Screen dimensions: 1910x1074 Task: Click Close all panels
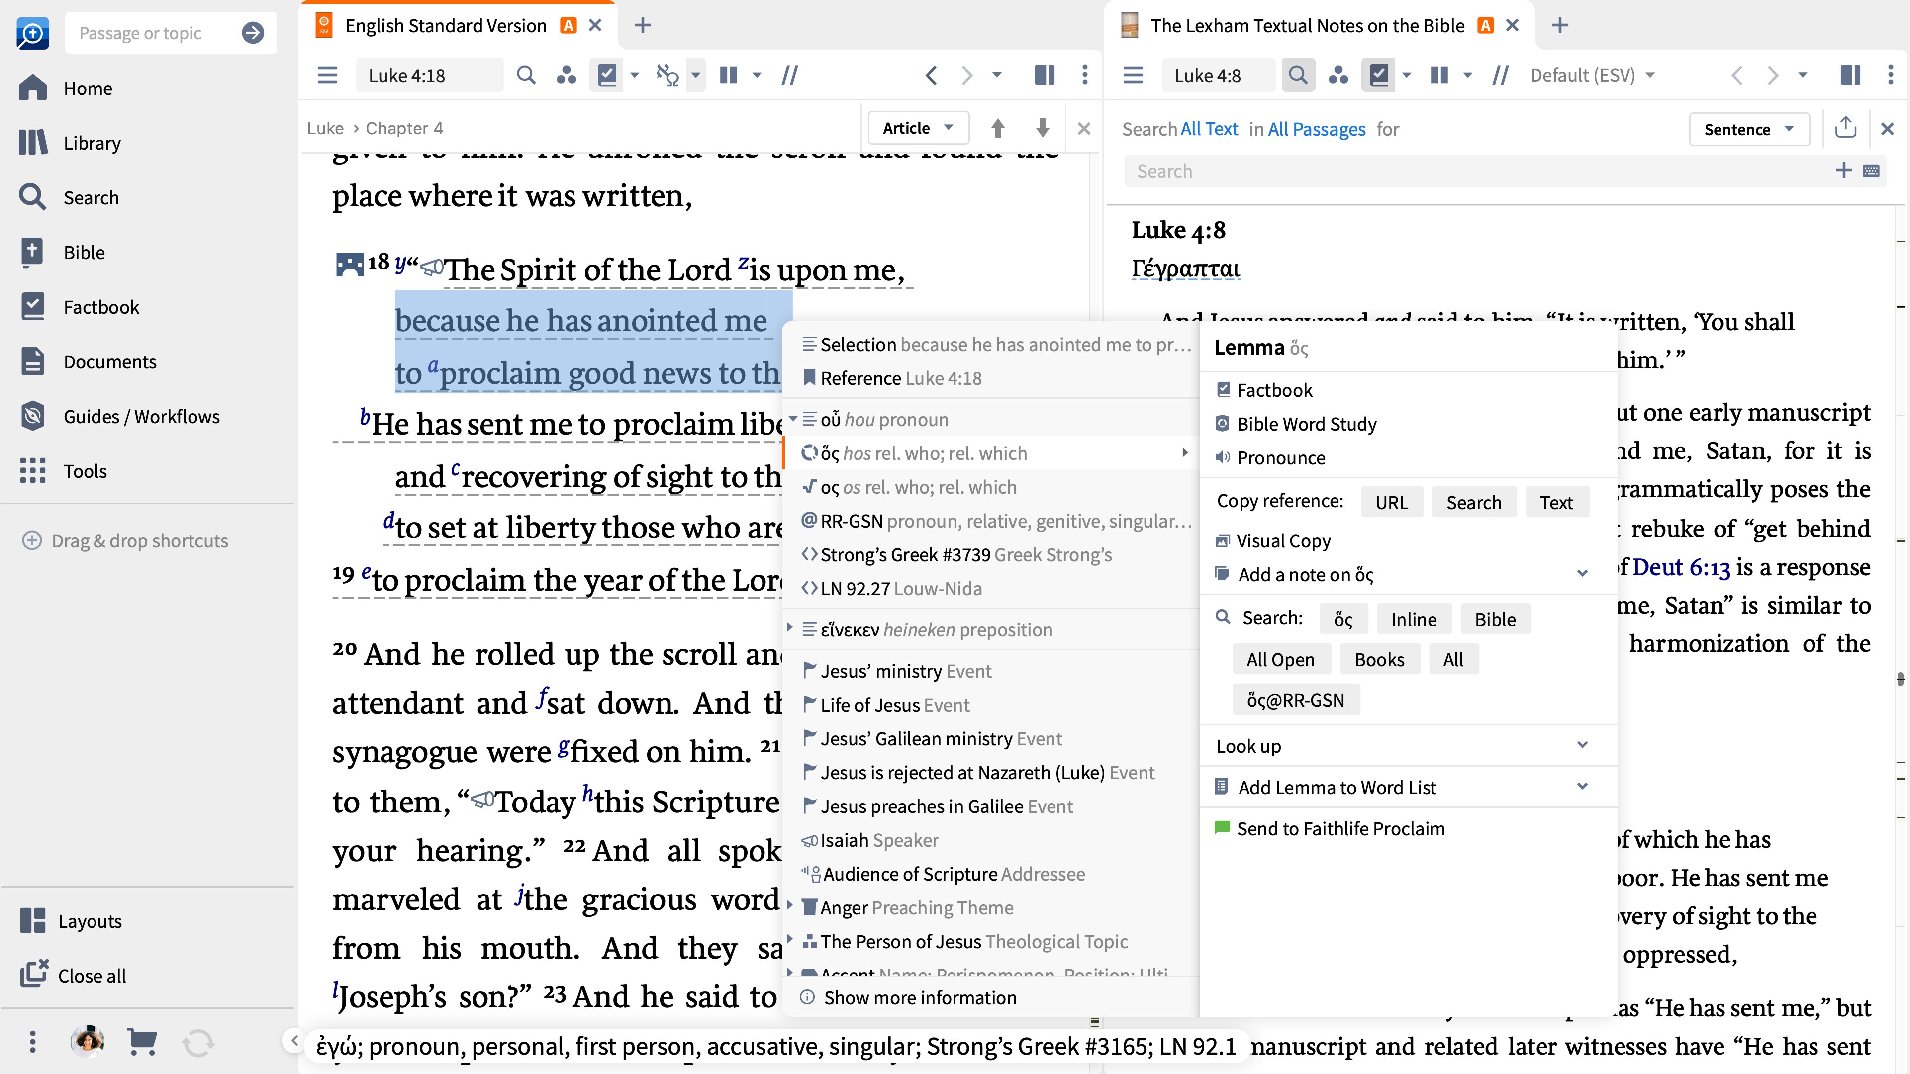coord(73,976)
